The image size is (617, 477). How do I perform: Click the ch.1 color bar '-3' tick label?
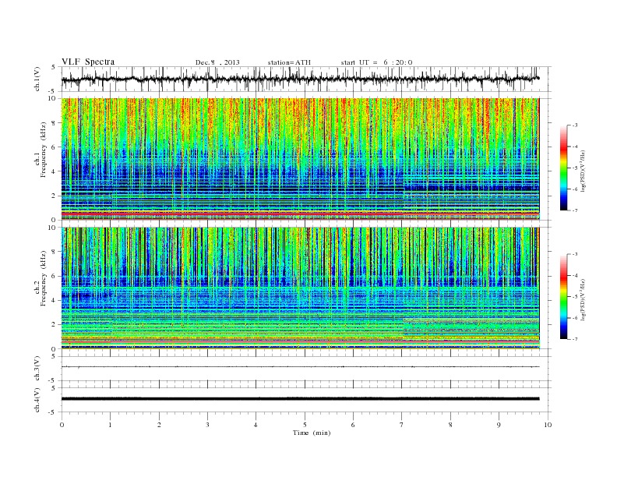click(x=574, y=125)
